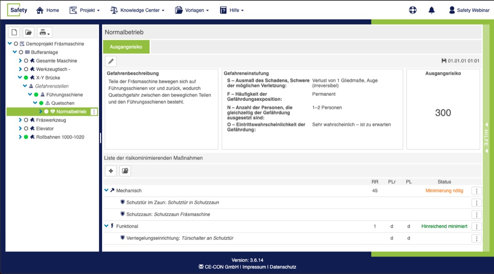Collapse Funktional measures group
This screenshot has height=274, width=494.
pyautogui.click(x=106, y=226)
